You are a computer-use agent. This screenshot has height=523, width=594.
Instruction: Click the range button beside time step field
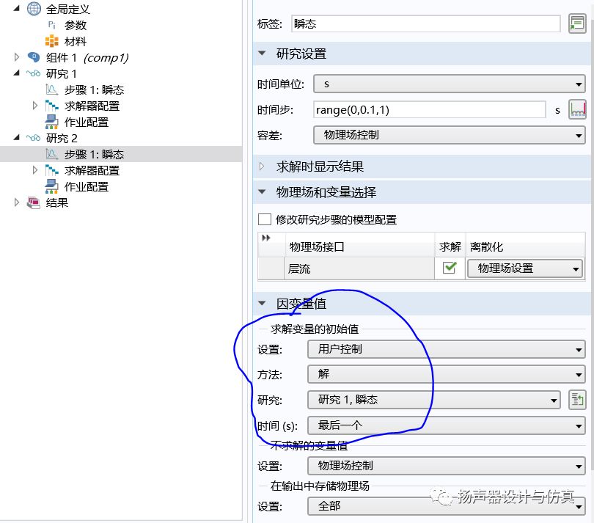[578, 110]
